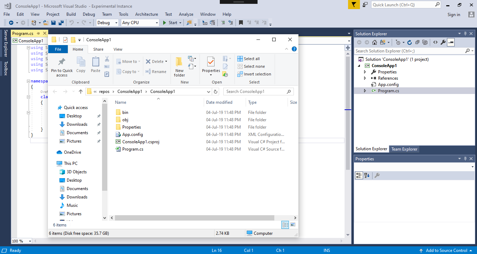Open the Architecture menu

146,14
